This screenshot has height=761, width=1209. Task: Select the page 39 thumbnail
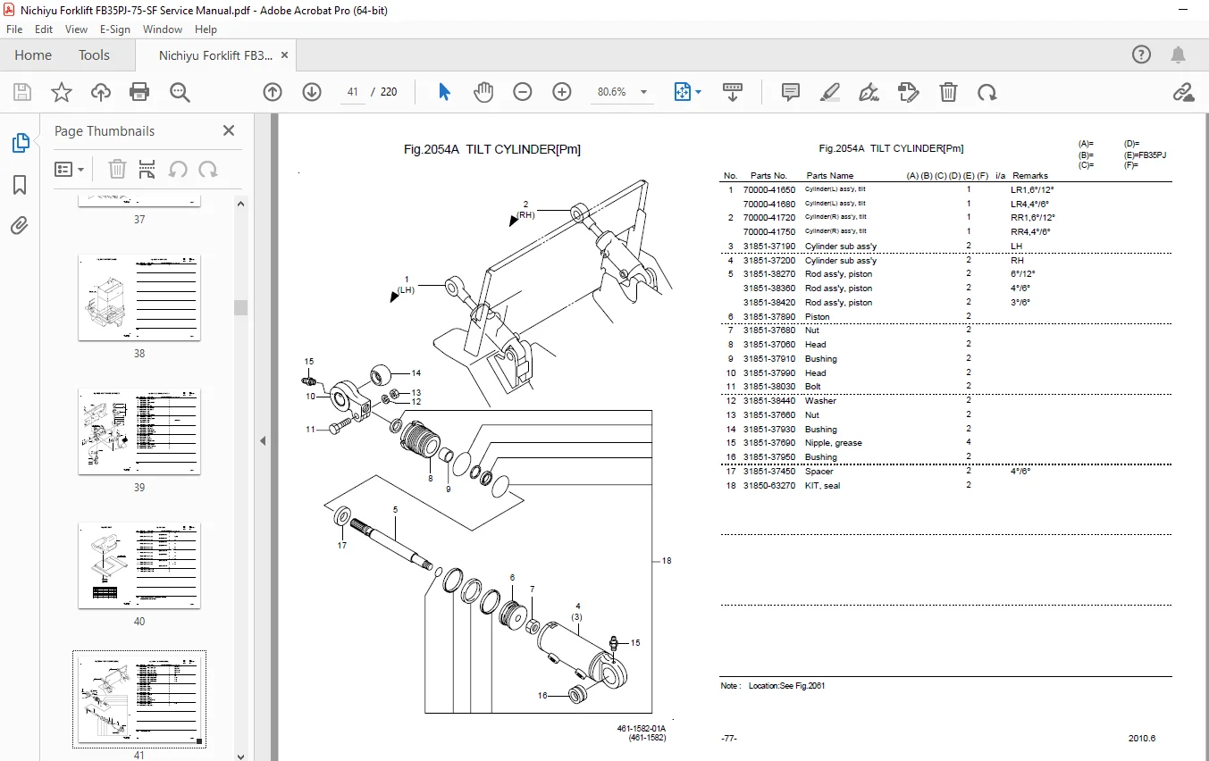139,431
